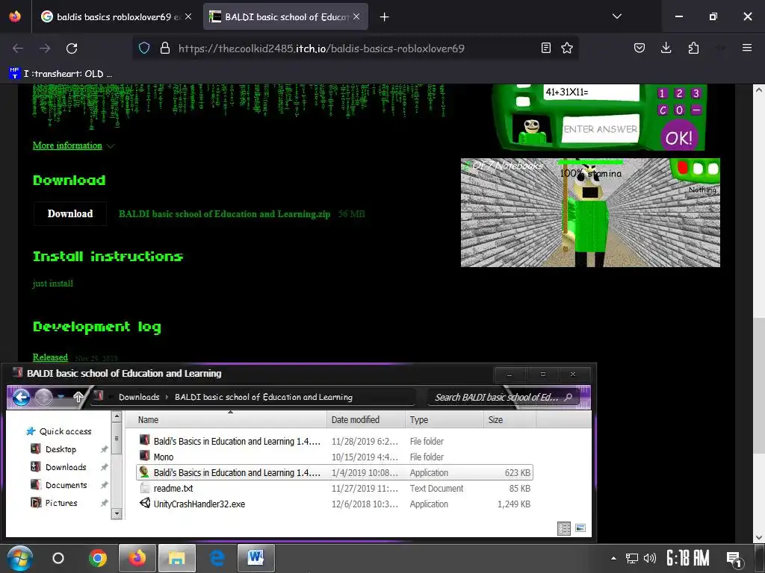This screenshot has height=573, width=765.
Task: Open the math notepad game screenshot thumbnail
Action: coord(598,117)
